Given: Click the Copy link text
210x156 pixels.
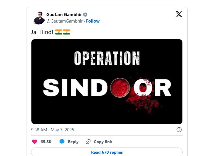Looking at the screenshot, I should click(x=103, y=142).
